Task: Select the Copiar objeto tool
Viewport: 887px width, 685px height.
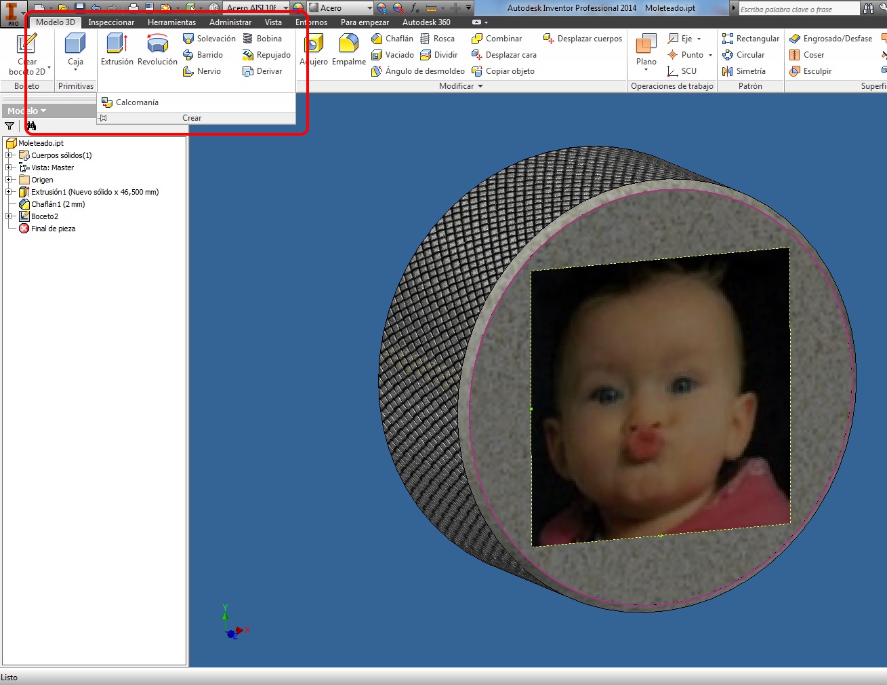Action: pyautogui.click(x=503, y=71)
